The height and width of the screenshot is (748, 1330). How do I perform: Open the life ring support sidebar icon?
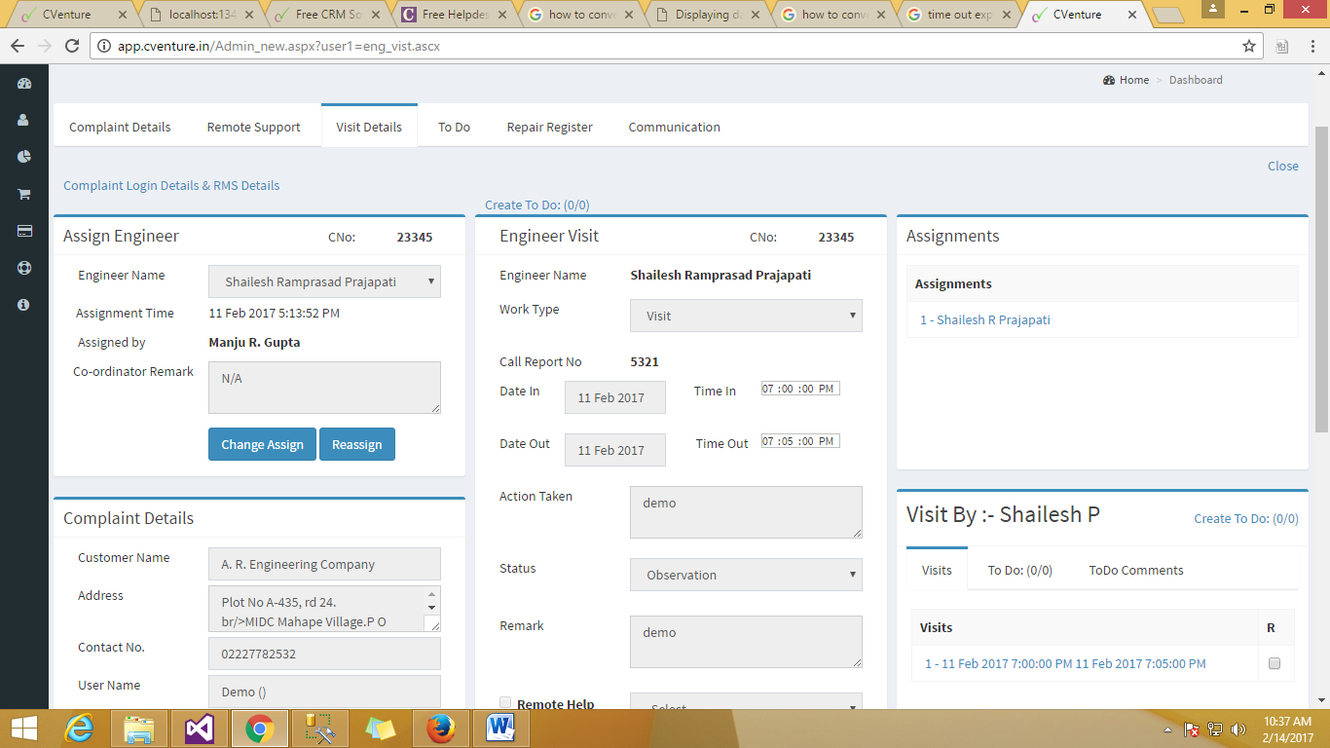point(24,268)
